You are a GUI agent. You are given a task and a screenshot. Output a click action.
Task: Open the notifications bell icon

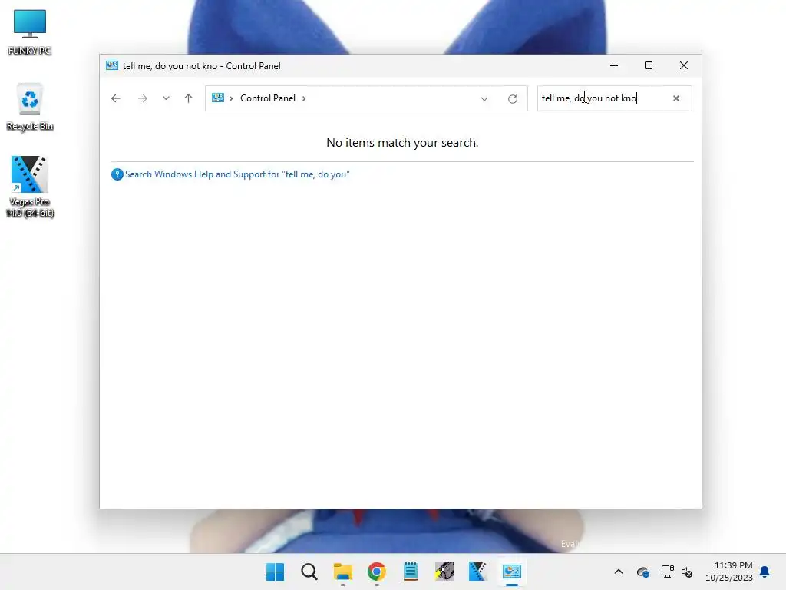(765, 572)
